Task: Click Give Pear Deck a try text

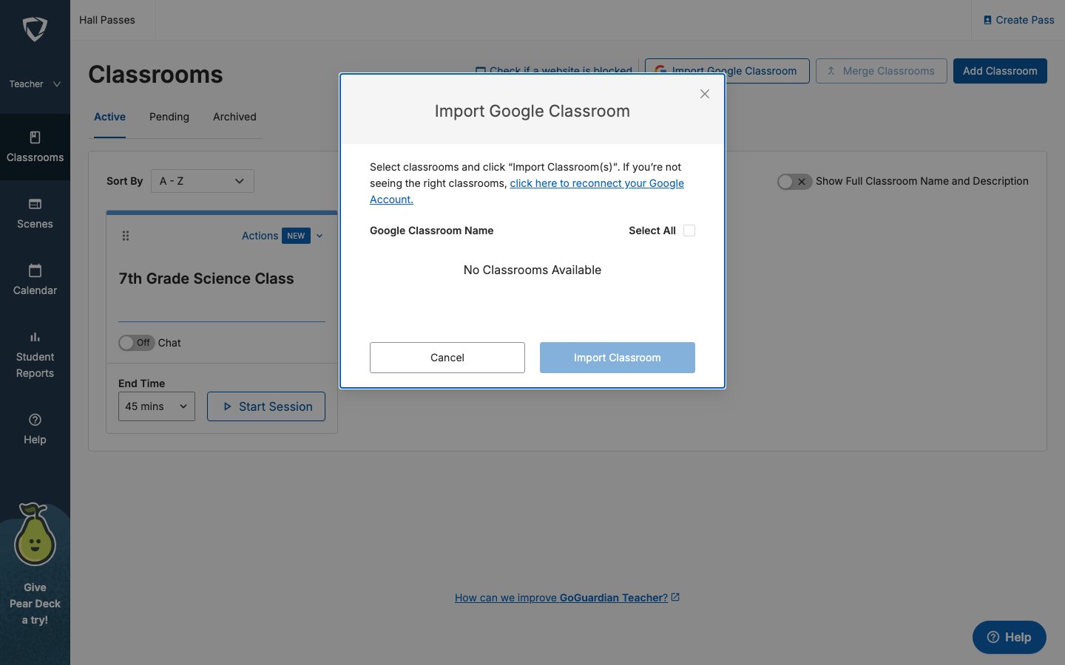Action: (x=35, y=604)
